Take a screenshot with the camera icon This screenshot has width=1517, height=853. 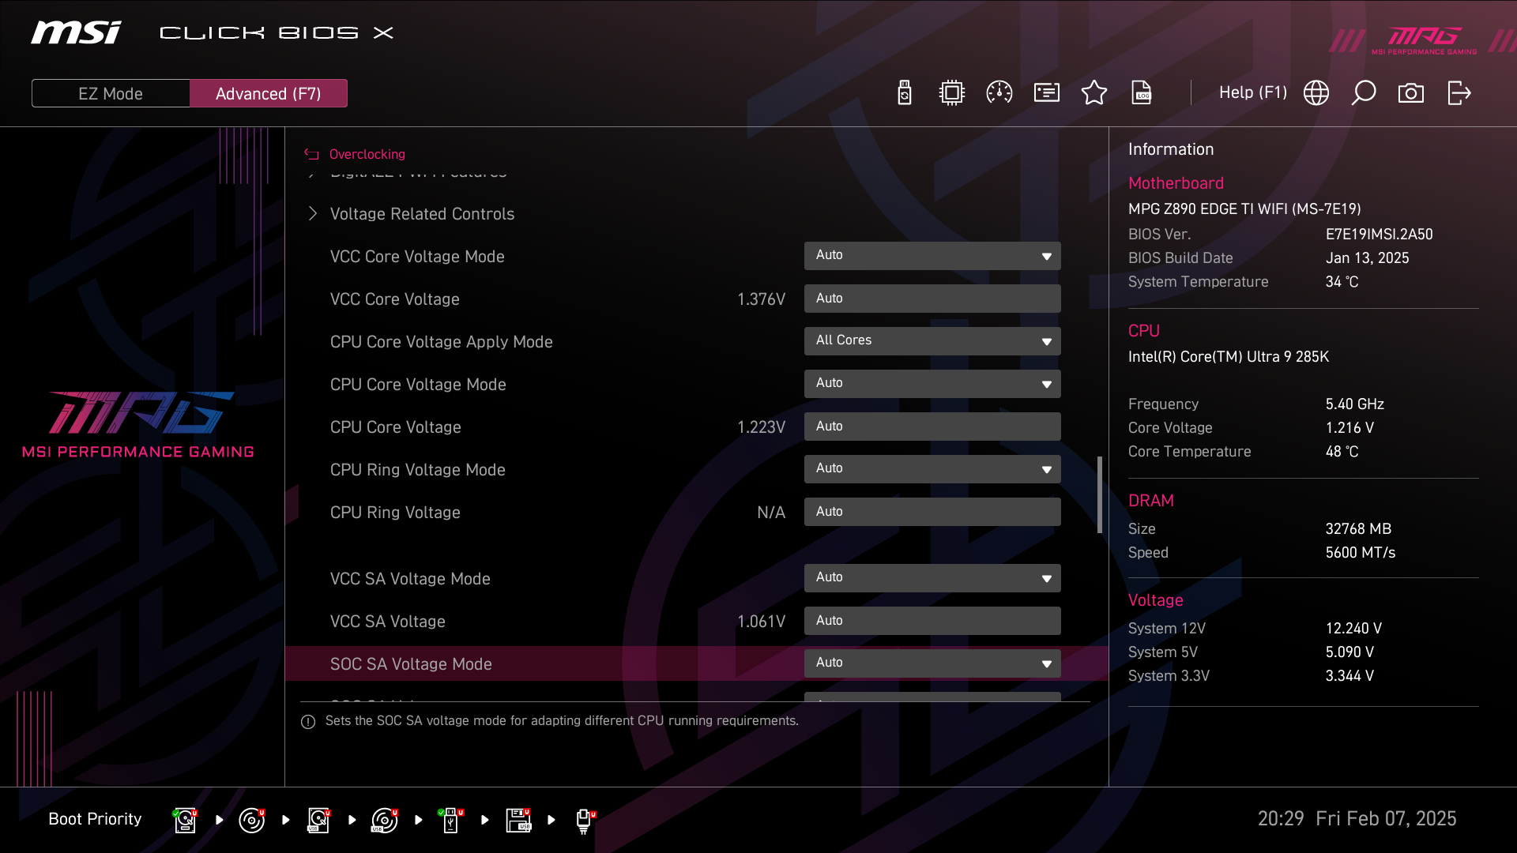tap(1411, 93)
